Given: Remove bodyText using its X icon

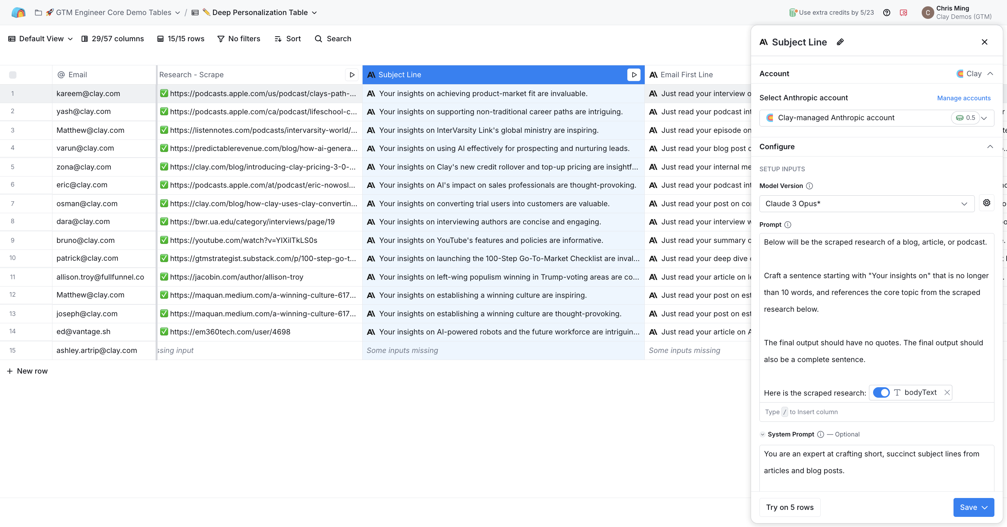Looking at the screenshot, I should click(947, 392).
